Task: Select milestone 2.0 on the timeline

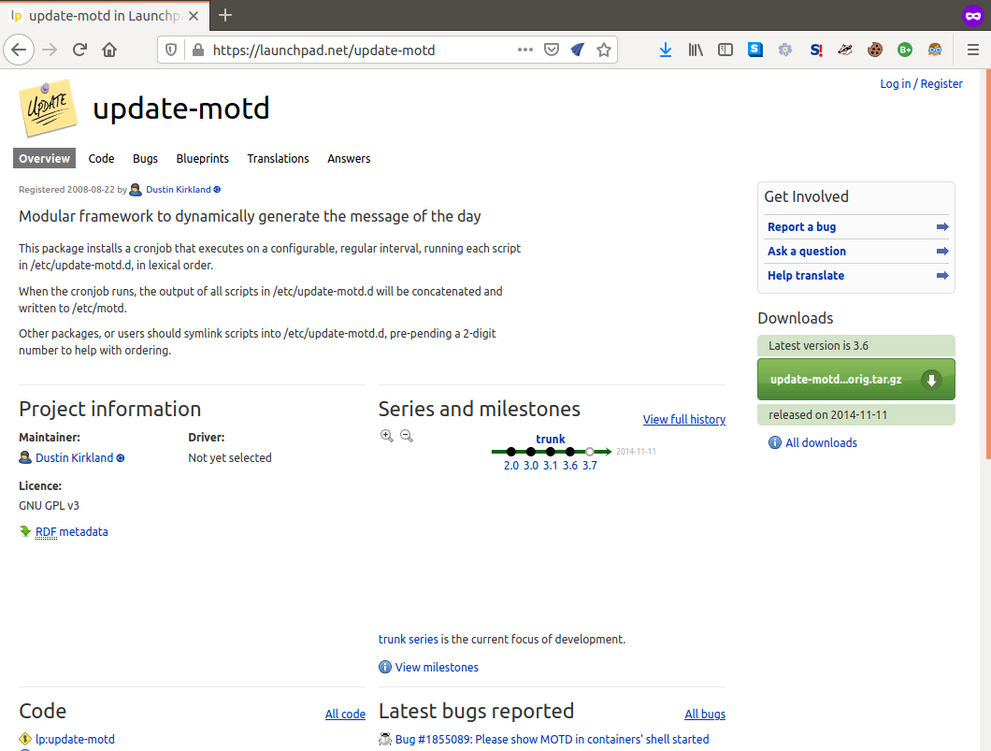Action: pos(511,465)
